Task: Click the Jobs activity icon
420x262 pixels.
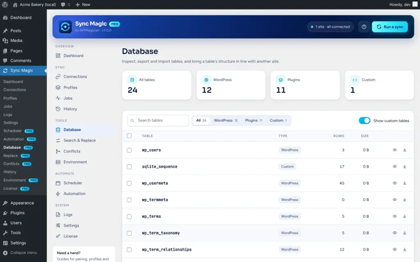Action: [58, 98]
